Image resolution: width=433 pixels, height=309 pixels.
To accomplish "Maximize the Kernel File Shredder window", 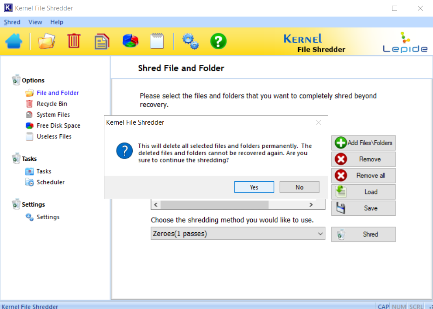I will click(395, 8).
